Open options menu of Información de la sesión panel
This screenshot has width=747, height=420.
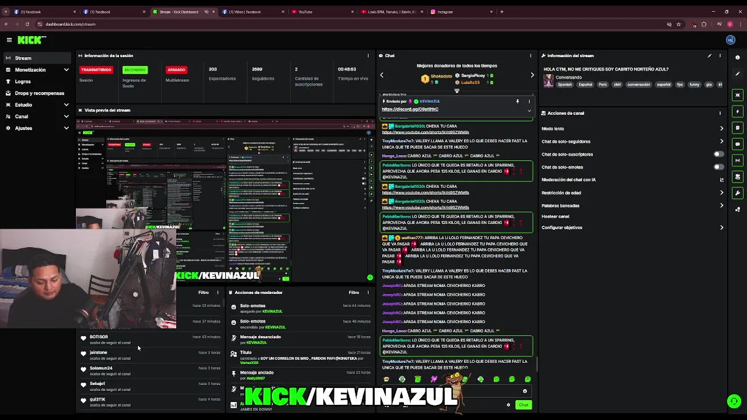368,55
